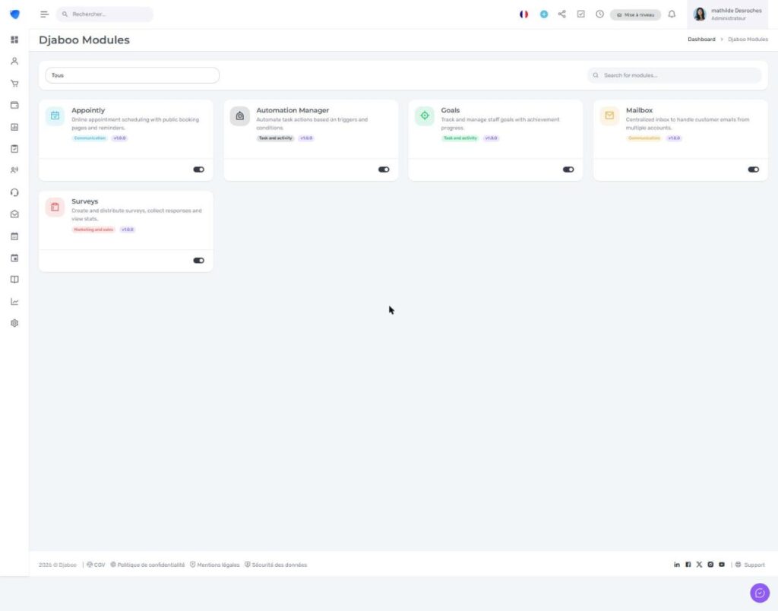Click the Djaboo shield logo
Viewport: 778px width, 611px height.
(15, 14)
